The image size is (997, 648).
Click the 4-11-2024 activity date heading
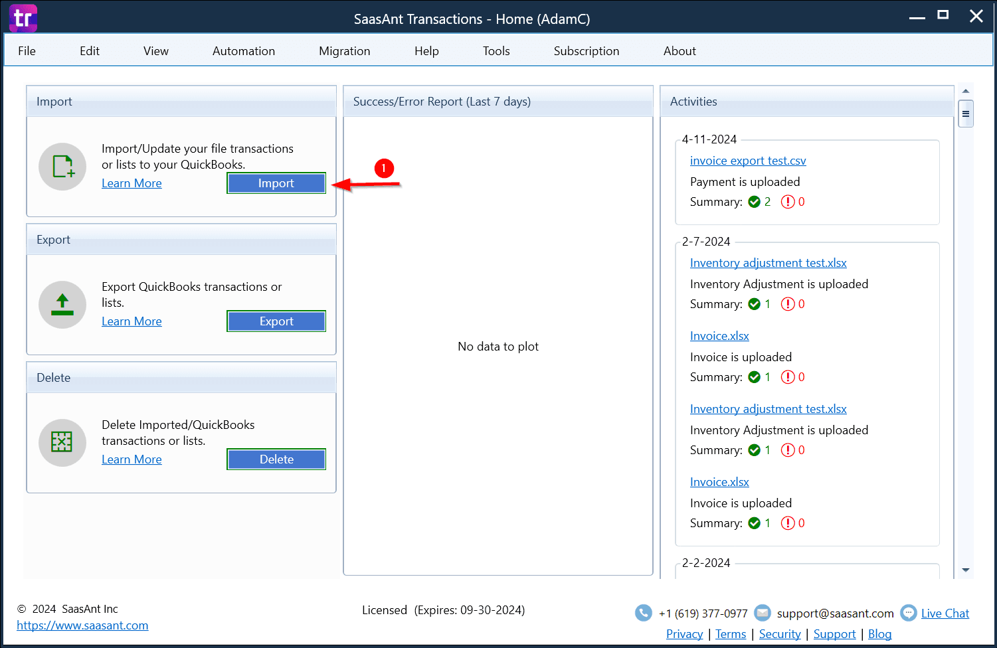click(x=709, y=139)
